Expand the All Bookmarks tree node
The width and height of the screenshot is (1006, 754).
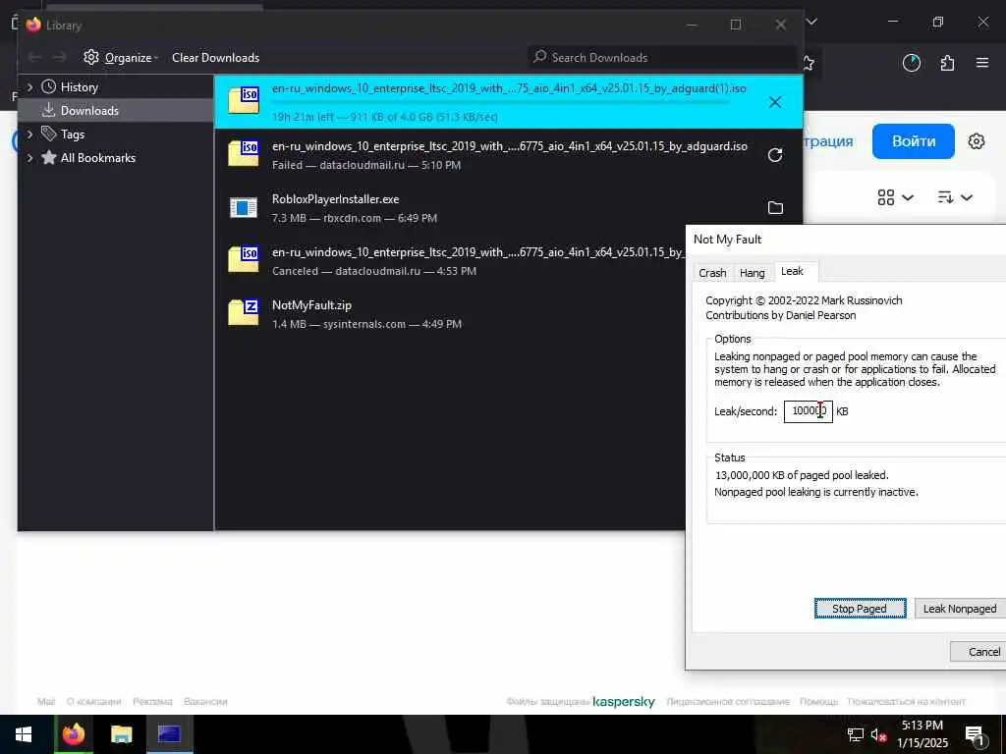point(29,158)
